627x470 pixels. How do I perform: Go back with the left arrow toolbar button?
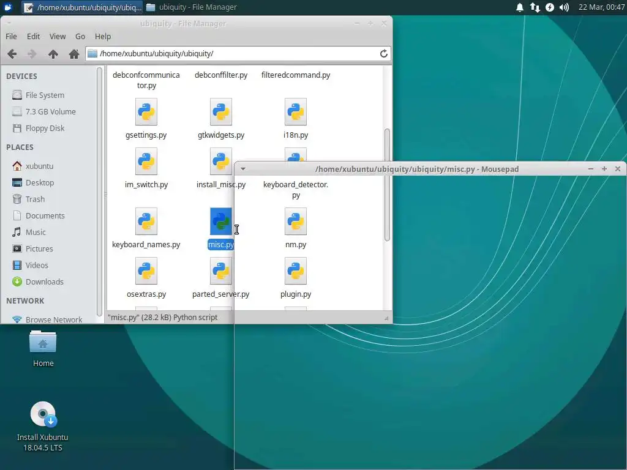click(x=12, y=54)
